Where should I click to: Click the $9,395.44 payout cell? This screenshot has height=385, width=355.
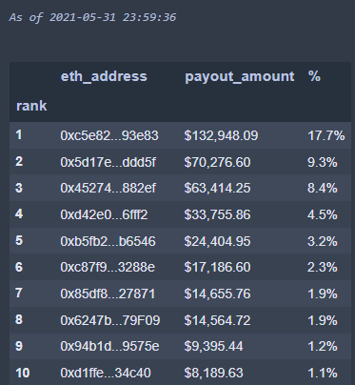click(x=213, y=346)
